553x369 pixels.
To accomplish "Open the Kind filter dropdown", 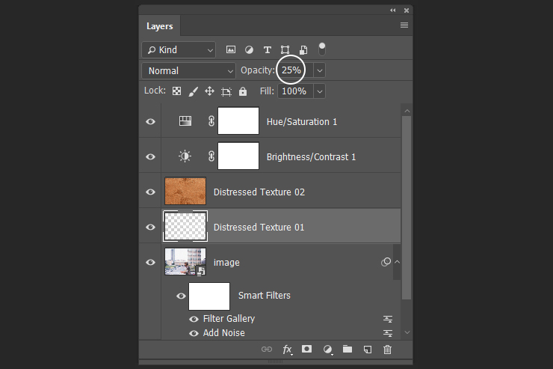I will tap(179, 50).
